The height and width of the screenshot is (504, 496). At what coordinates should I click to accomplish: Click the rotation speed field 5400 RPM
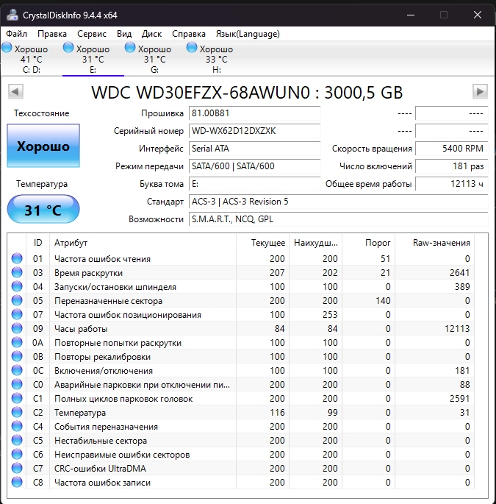tap(452, 149)
